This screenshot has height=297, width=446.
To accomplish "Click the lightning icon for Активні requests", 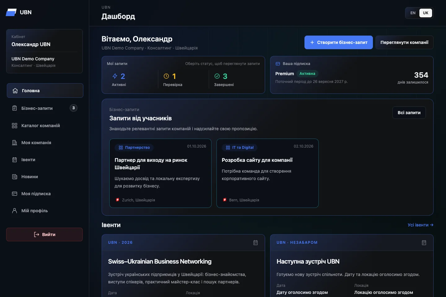I will [115, 76].
